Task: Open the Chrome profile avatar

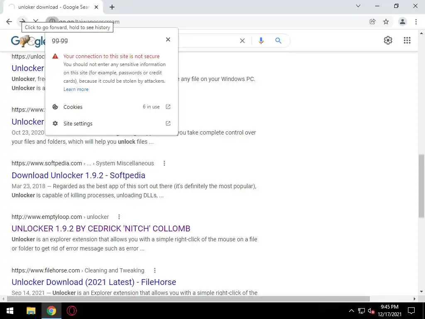Action: pos(403,22)
